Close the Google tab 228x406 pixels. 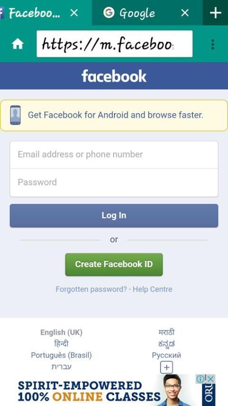tap(185, 13)
